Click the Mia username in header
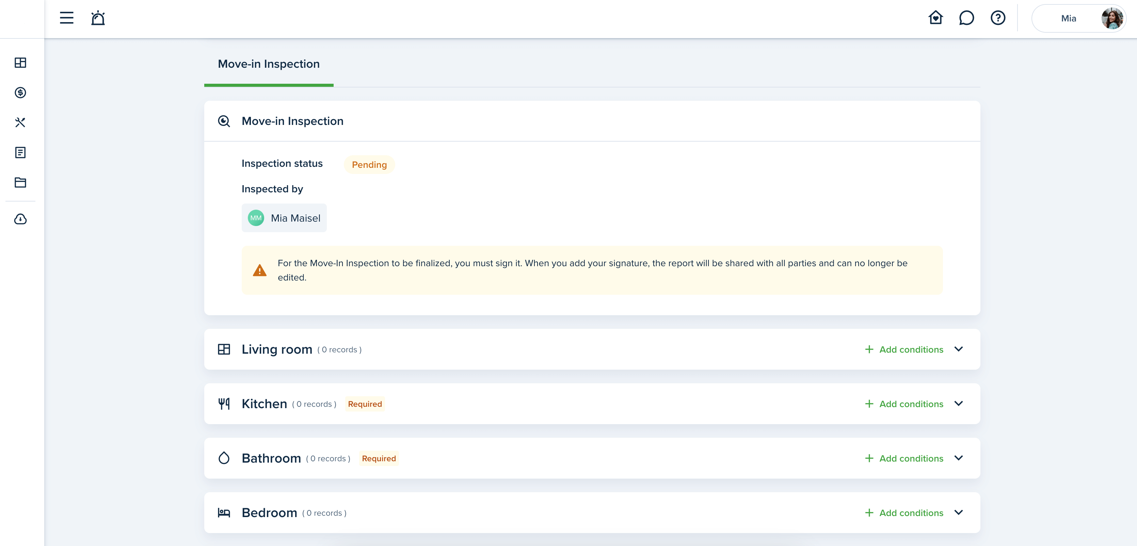This screenshot has width=1137, height=546. (1068, 18)
